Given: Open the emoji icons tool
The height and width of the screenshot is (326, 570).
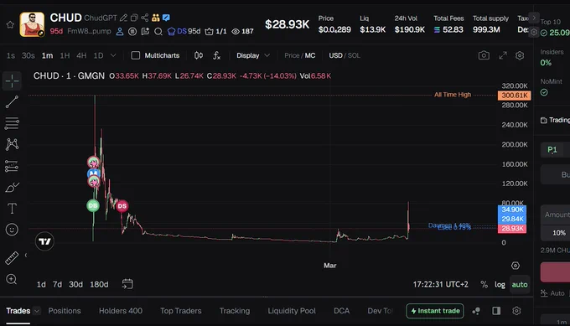Looking at the screenshot, I should (12, 230).
